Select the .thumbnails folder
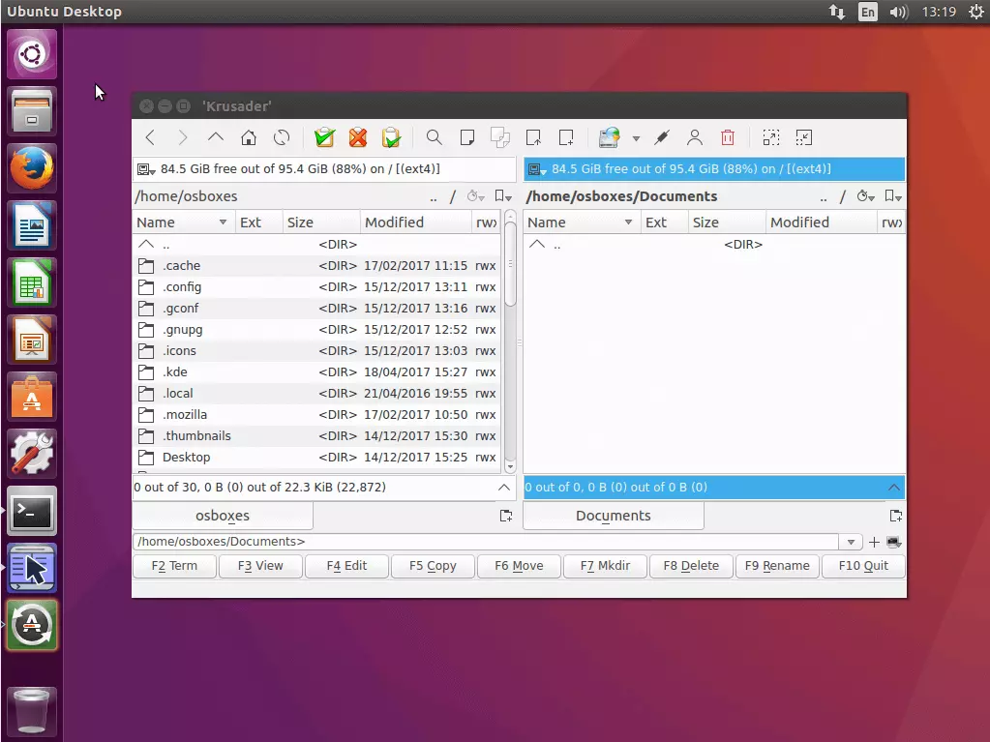 pos(317,436)
